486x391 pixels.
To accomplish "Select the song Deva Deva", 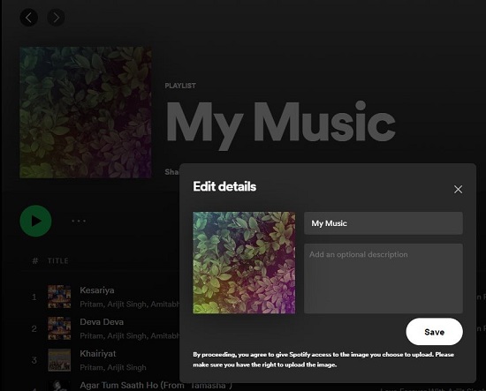I will [x=102, y=322].
